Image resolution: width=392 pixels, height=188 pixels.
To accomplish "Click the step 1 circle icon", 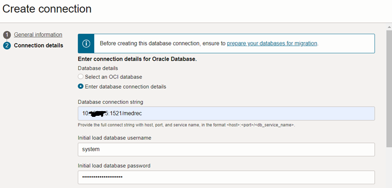I will click(x=7, y=35).
